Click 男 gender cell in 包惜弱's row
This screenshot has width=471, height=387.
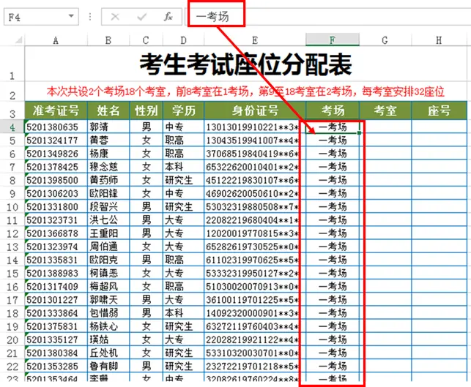(x=146, y=313)
